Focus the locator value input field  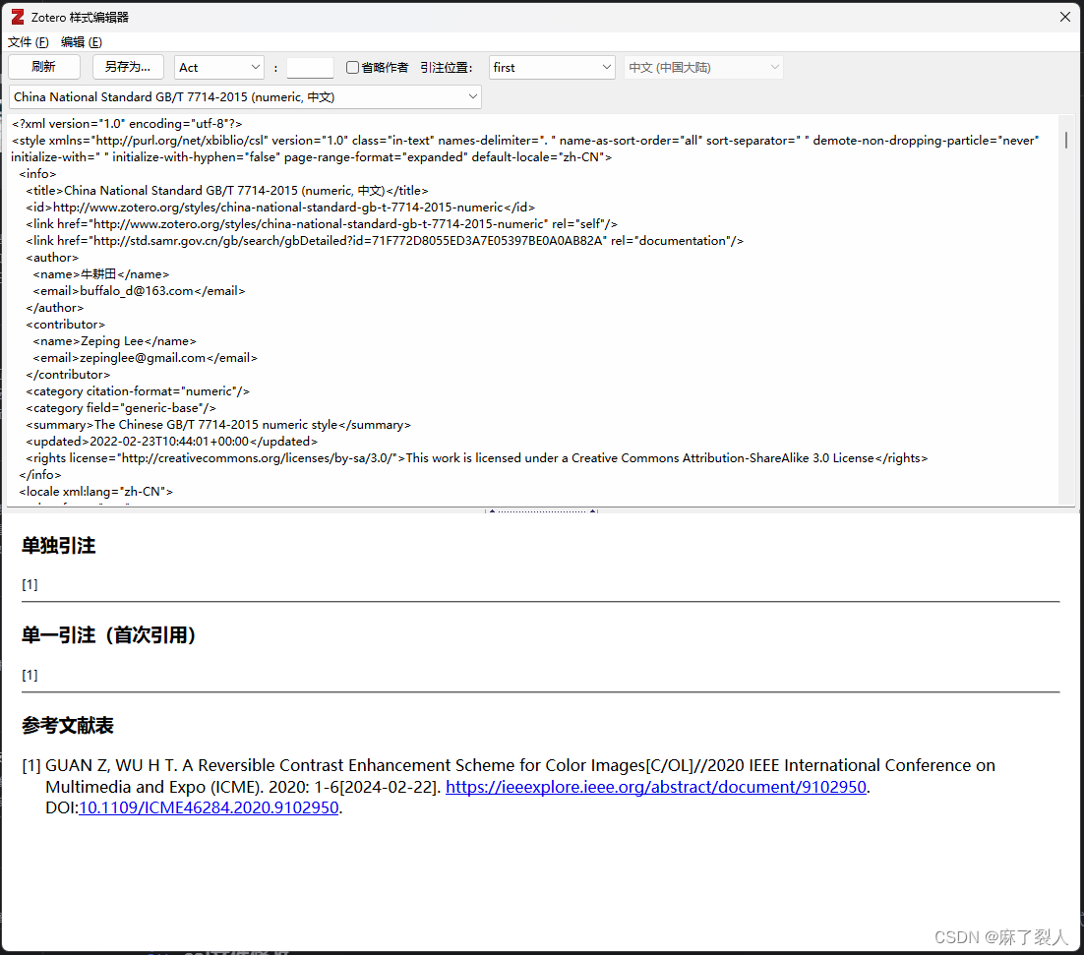click(x=310, y=68)
